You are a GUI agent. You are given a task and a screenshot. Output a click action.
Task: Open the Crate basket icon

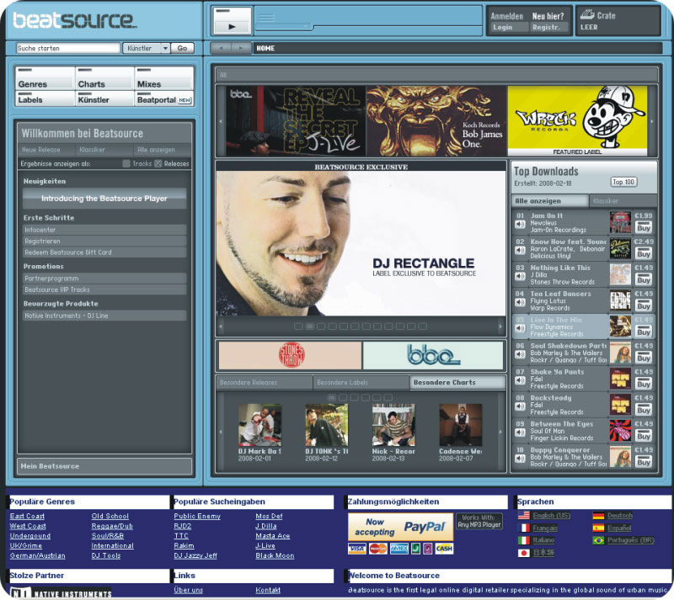[586, 15]
